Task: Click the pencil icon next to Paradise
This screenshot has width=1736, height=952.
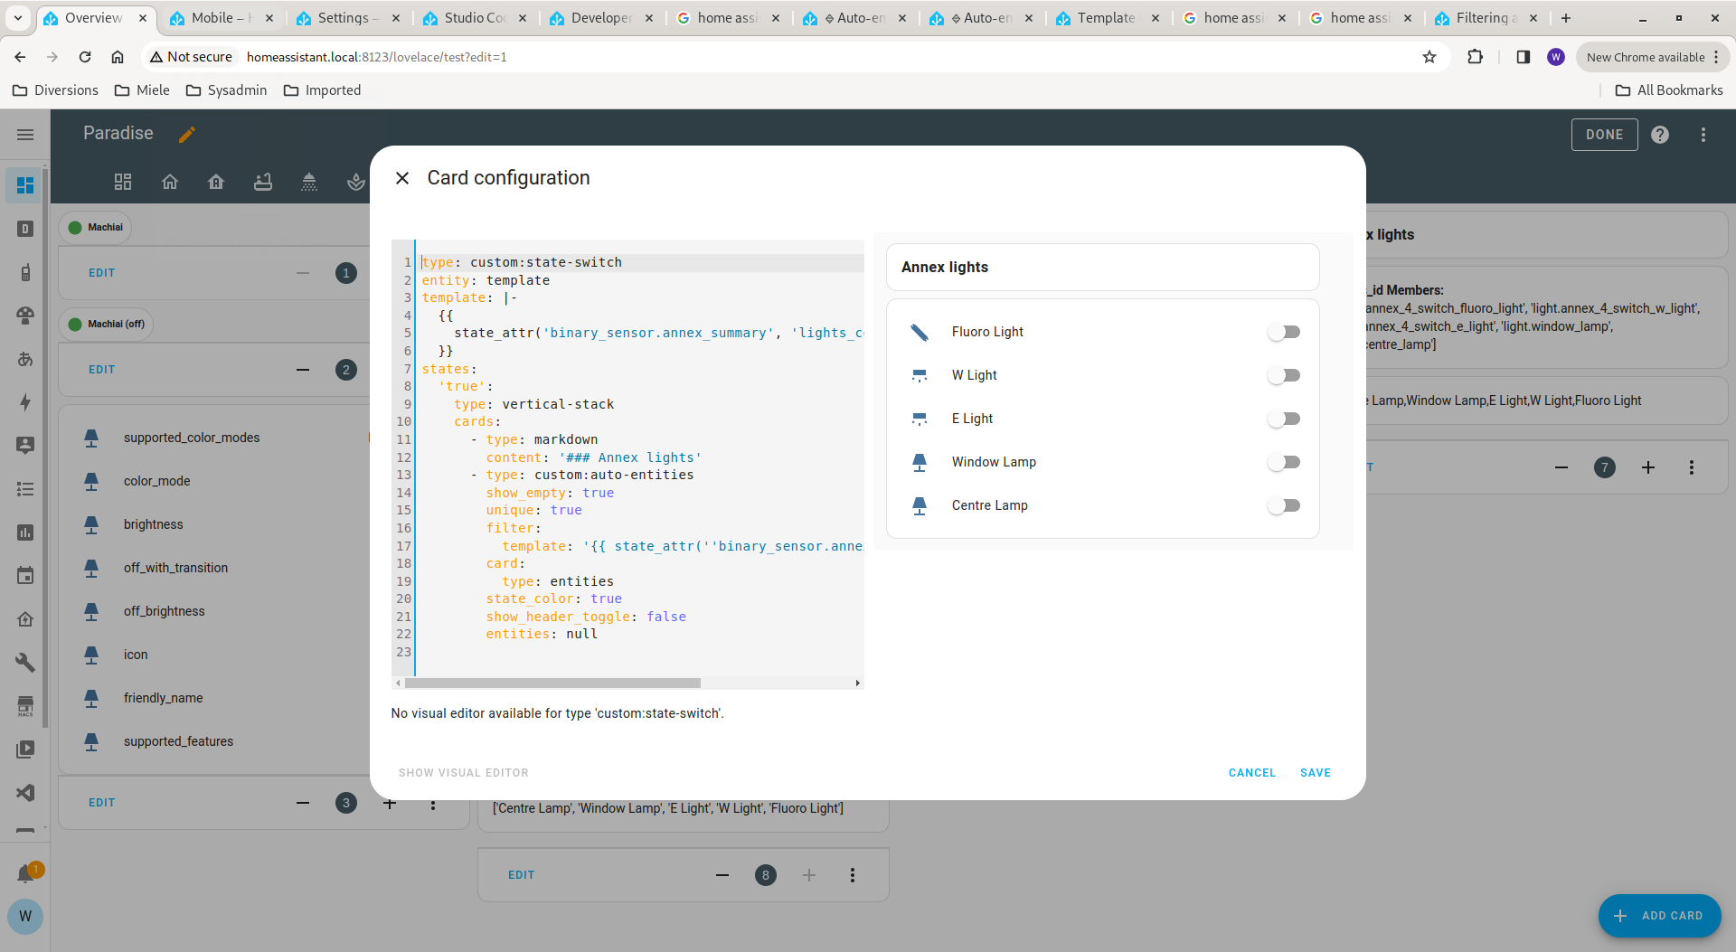Action: click(187, 135)
